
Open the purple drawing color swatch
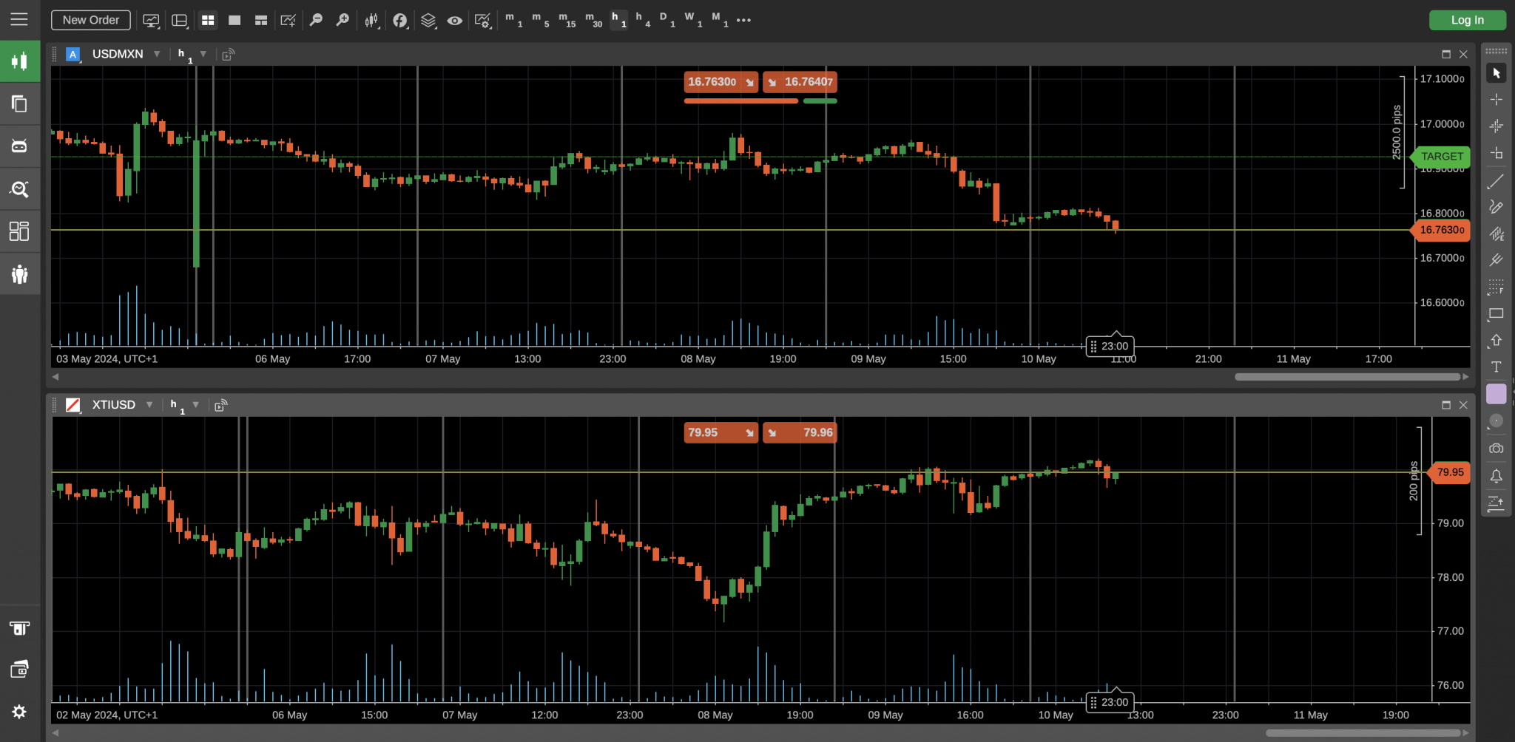1497,393
